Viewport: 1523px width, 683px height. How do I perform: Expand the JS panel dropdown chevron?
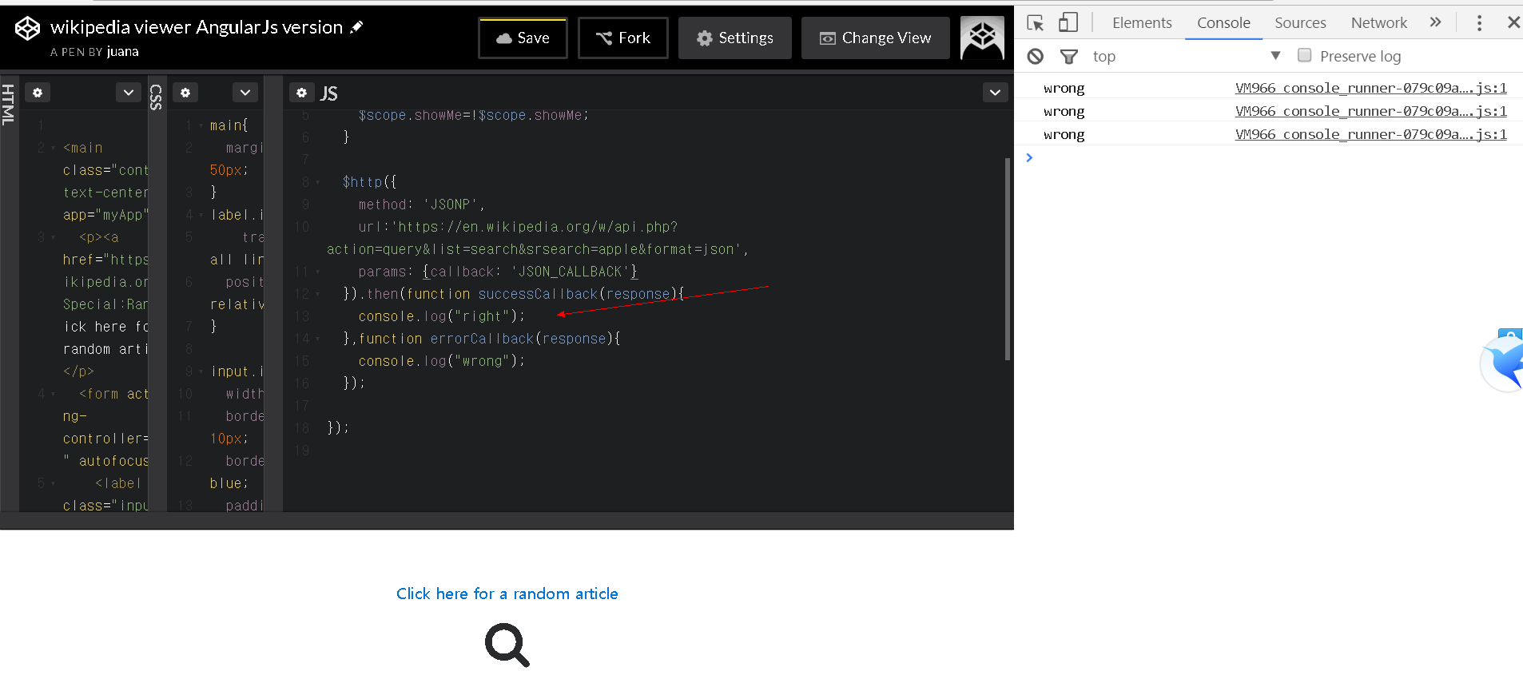click(995, 93)
